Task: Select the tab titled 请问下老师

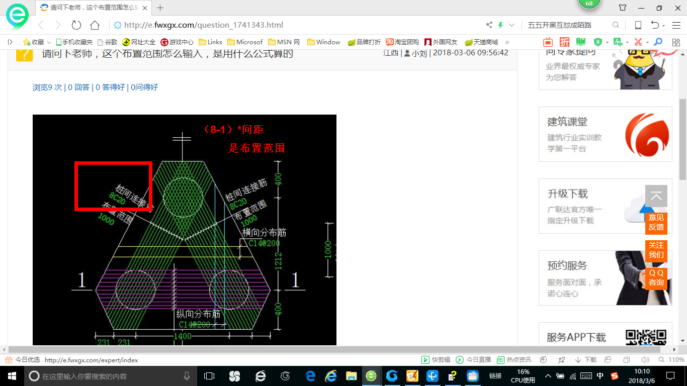Action: click(94, 8)
